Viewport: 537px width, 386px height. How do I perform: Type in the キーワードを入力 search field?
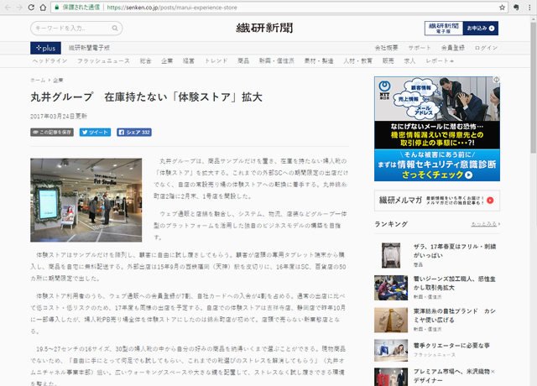point(69,29)
